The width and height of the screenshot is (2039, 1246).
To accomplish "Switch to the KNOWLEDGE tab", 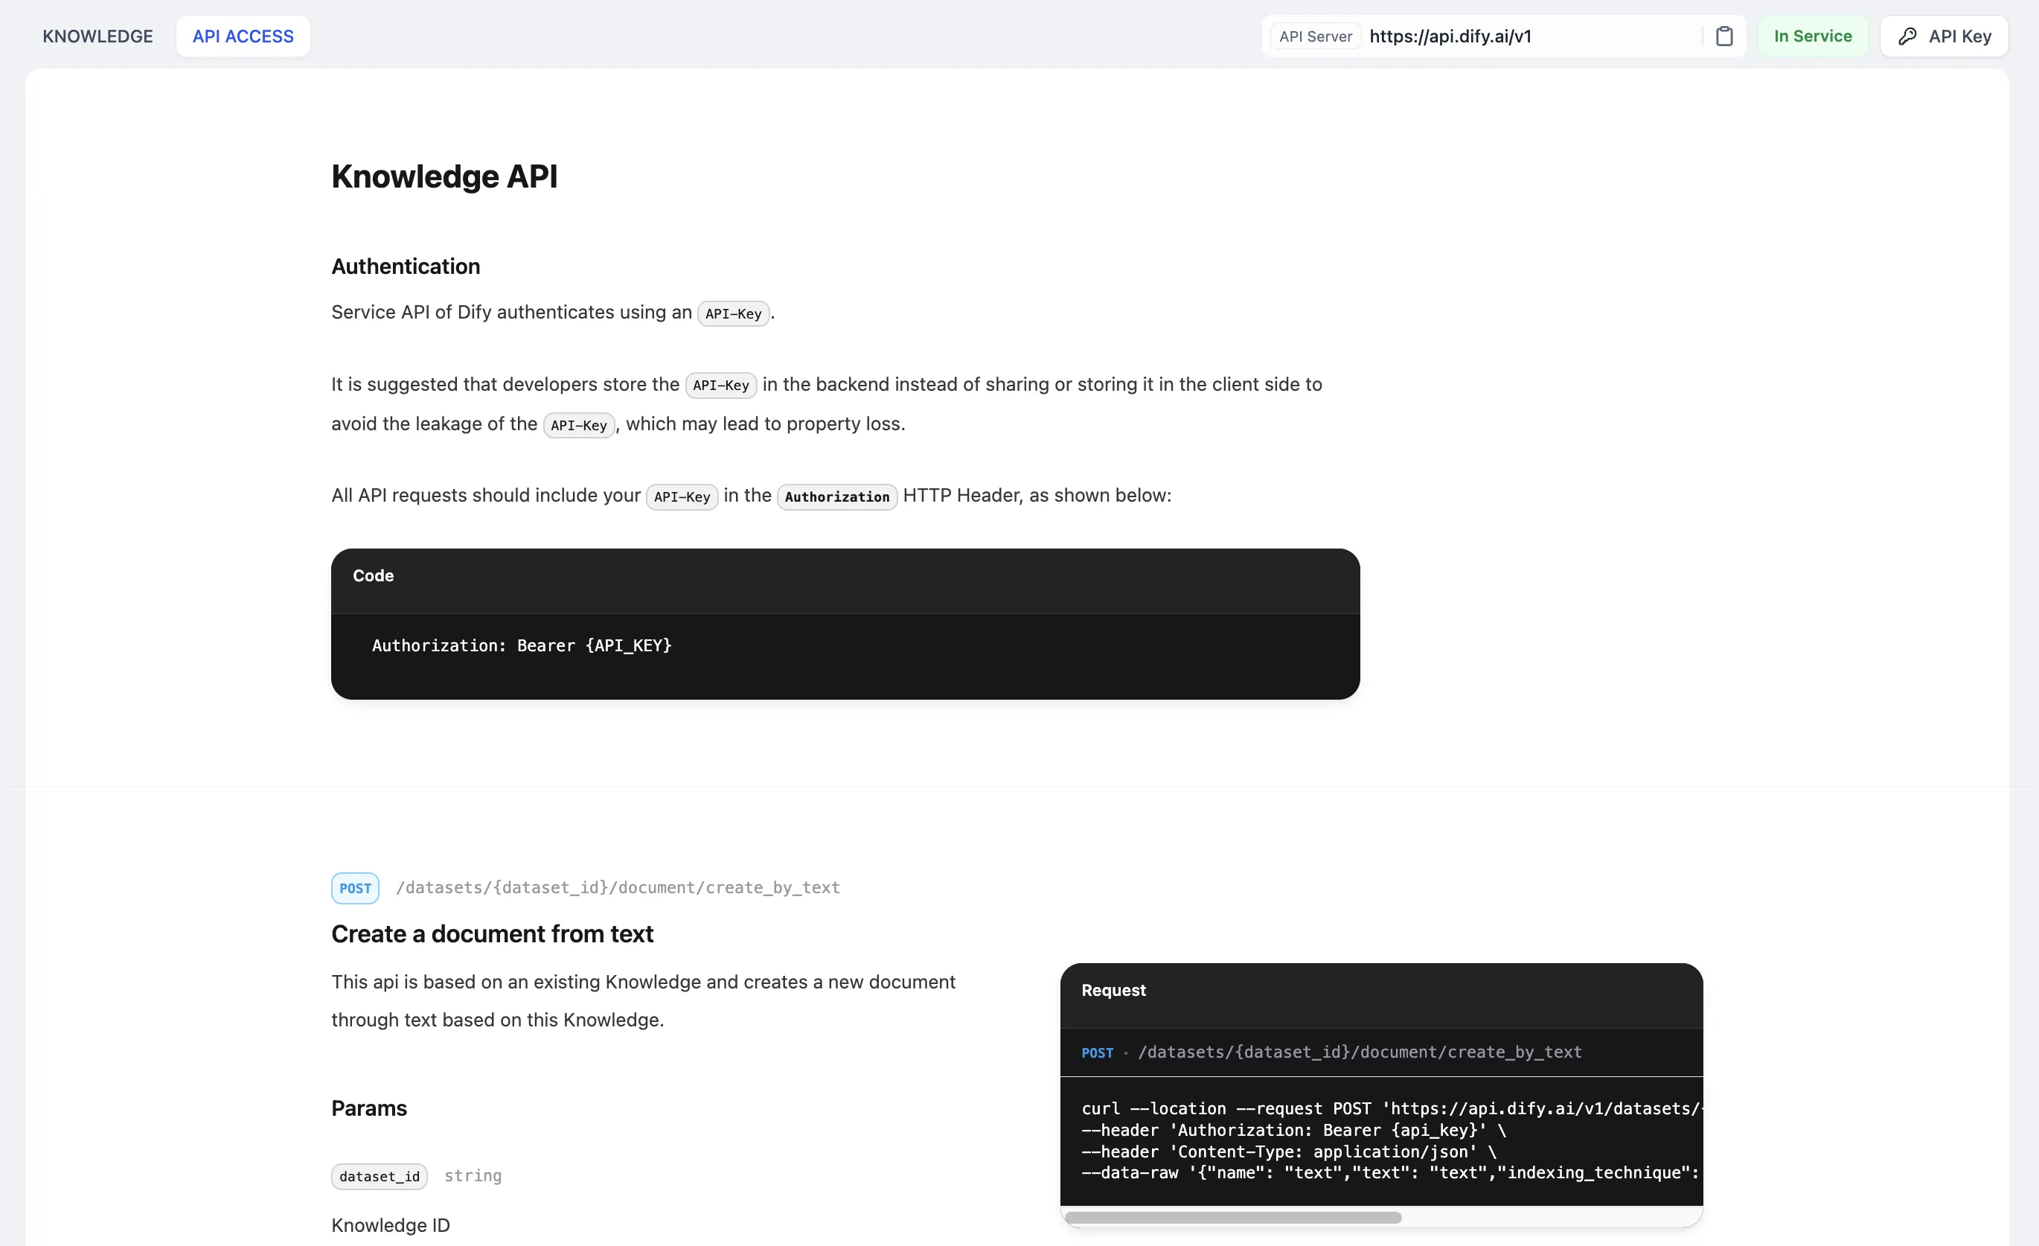I will [x=97, y=36].
